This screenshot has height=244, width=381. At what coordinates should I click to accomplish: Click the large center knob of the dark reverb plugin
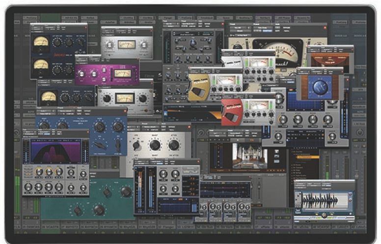pyautogui.click(x=193, y=43)
